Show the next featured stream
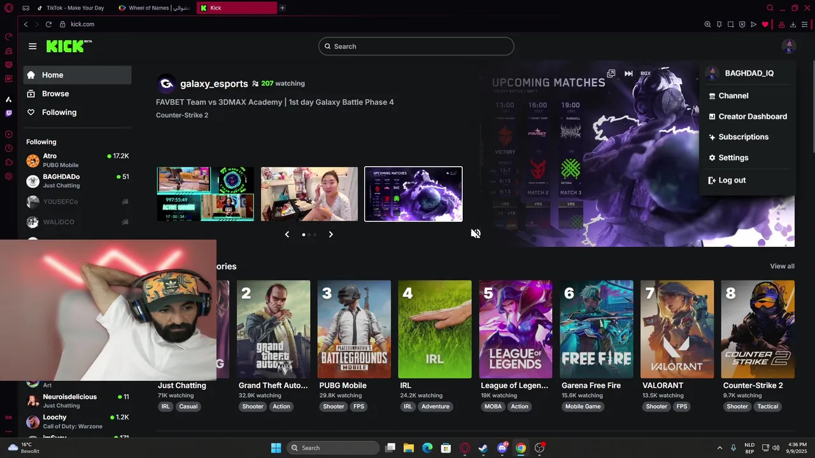The width and height of the screenshot is (815, 458). pos(330,234)
